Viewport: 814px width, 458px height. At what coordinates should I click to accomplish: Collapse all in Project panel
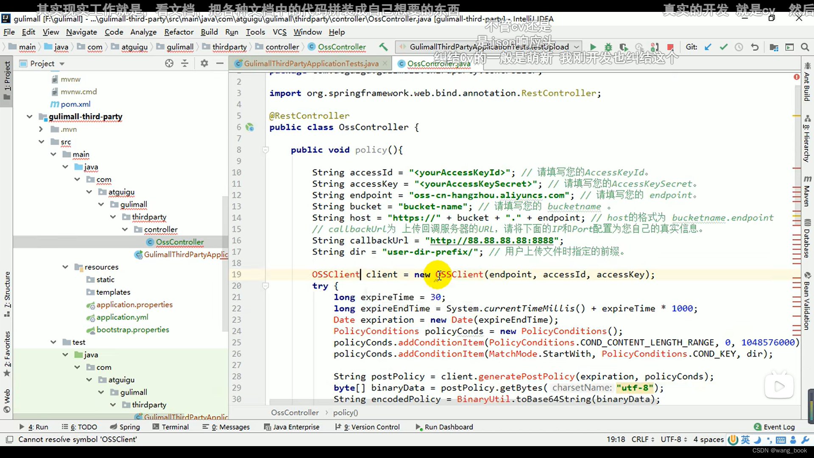click(184, 63)
